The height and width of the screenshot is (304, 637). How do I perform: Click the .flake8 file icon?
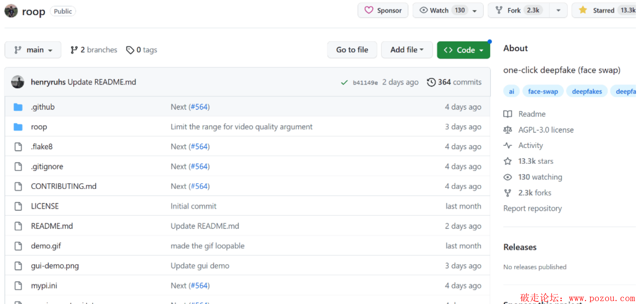18,147
